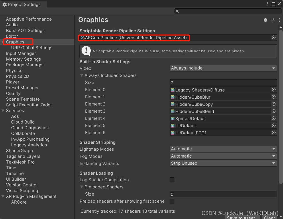Viewport: 283px width, 219px height.
Task: Click the object picker for Element 3
Action: (x=274, y=111)
